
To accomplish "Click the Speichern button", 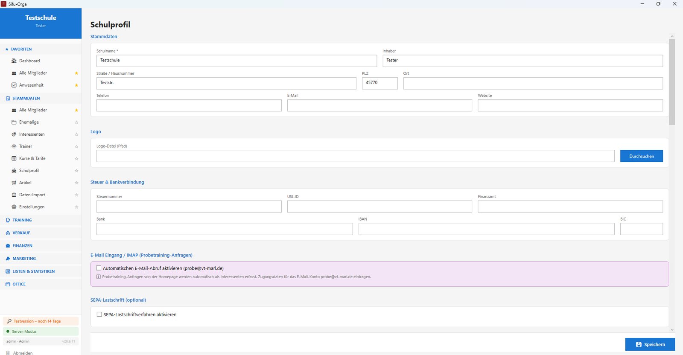I will (x=650, y=344).
